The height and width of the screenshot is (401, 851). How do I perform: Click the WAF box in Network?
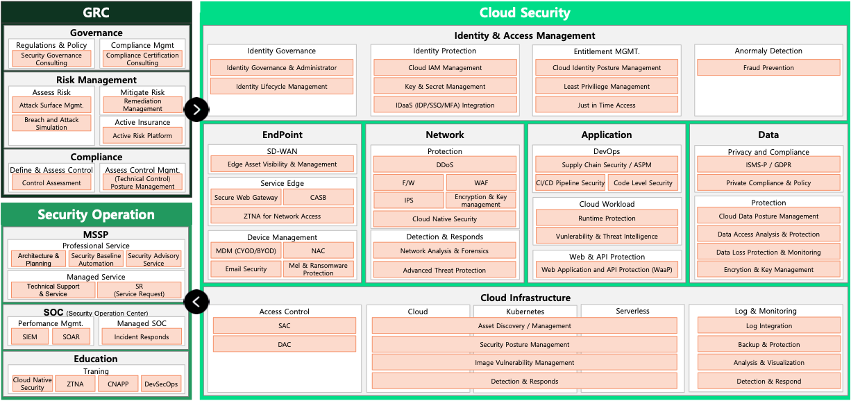coord(481,183)
